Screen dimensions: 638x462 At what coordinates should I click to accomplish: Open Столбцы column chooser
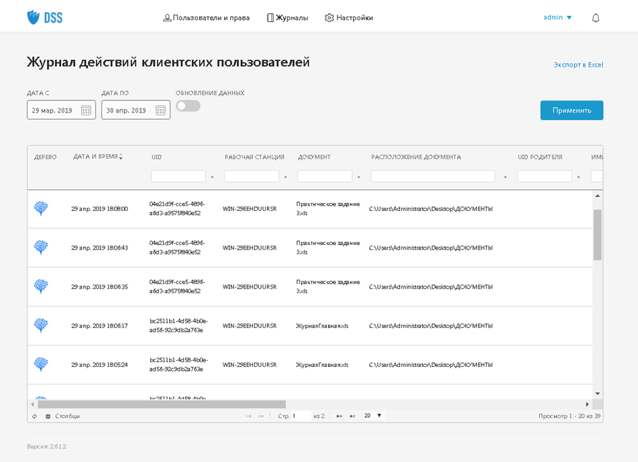pyautogui.click(x=62, y=416)
